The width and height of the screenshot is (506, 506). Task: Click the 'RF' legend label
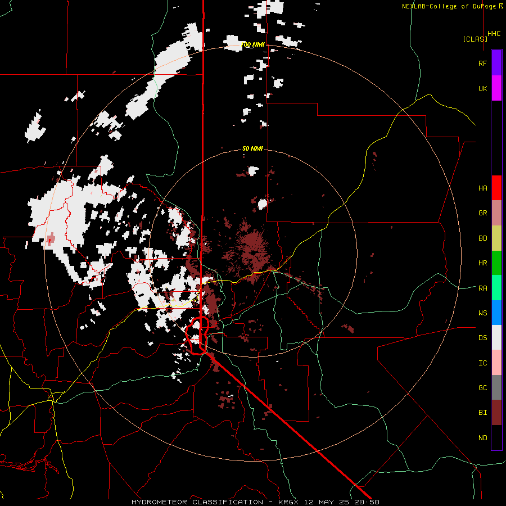(x=482, y=63)
